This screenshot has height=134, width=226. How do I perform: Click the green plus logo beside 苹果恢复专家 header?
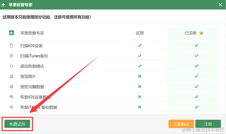click(x=11, y=33)
